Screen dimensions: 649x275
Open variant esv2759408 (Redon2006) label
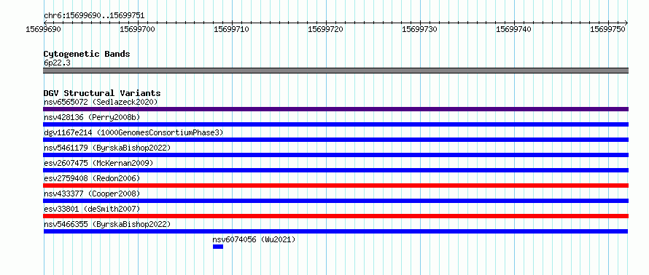point(92,178)
